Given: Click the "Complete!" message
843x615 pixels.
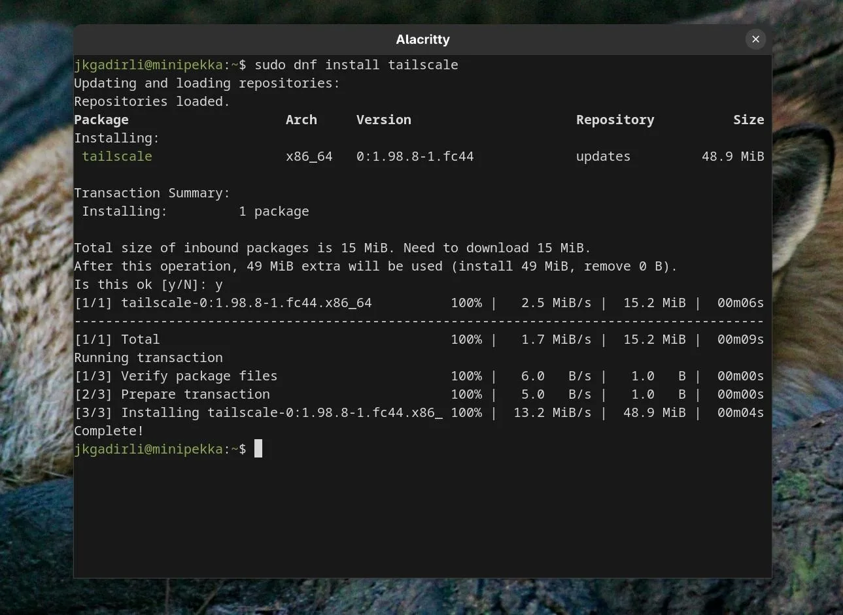Looking at the screenshot, I should click(x=109, y=431).
